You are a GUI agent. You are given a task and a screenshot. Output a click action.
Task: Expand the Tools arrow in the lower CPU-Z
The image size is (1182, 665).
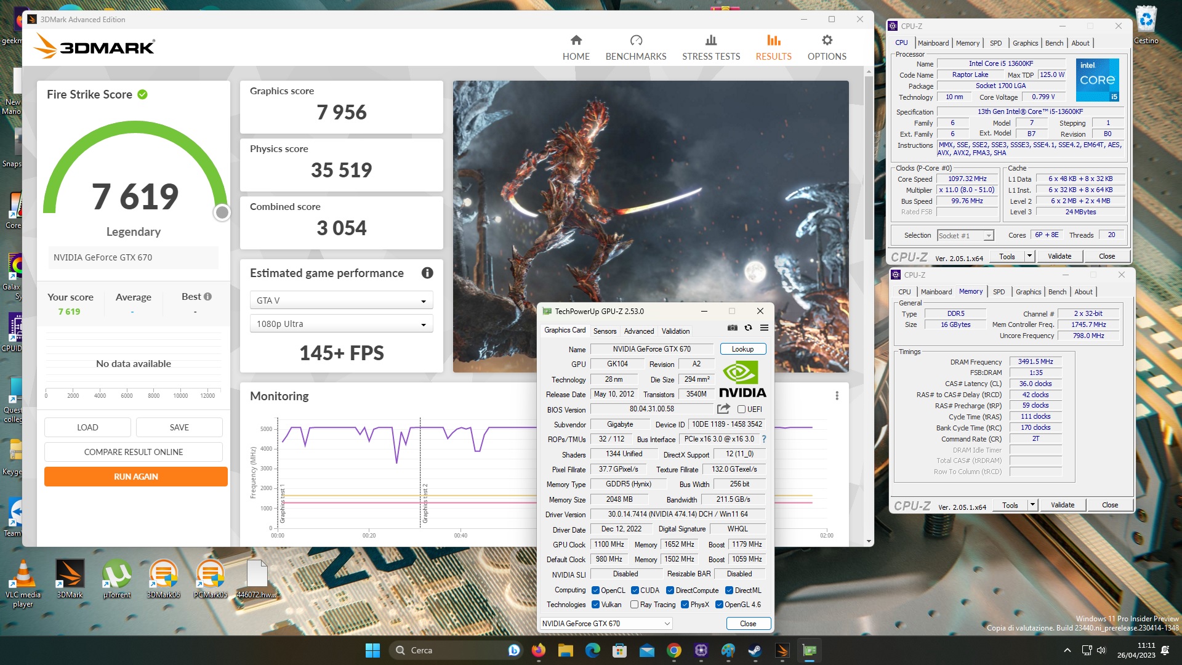(1032, 505)
